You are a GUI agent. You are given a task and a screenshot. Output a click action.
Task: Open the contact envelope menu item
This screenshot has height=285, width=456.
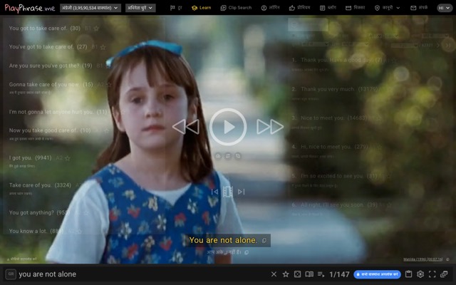point(419,8)
